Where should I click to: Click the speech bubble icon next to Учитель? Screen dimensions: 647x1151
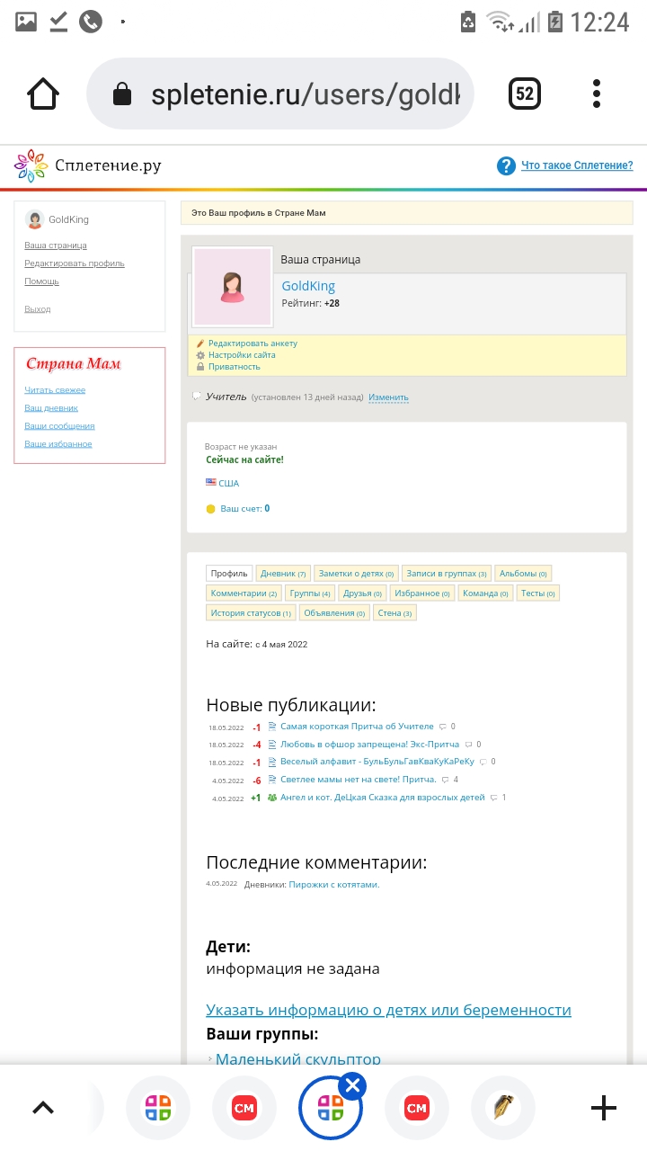click(197, 397)
